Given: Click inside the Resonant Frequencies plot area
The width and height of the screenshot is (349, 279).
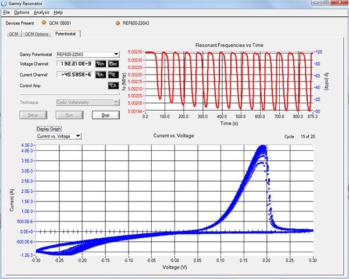Looking at the screenshot, I should 229,82.
